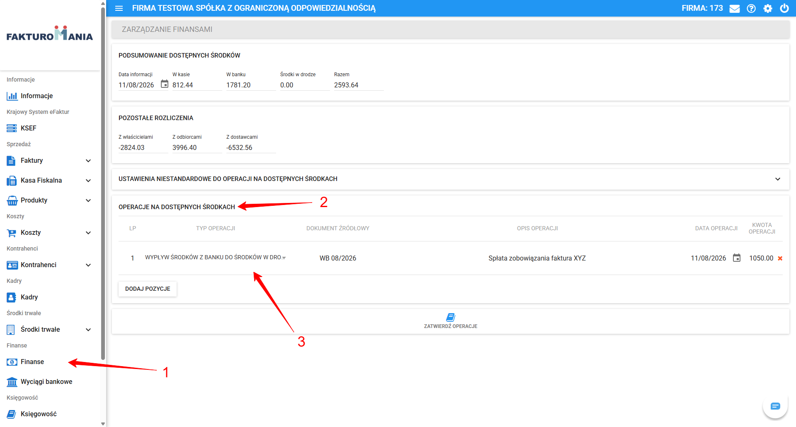
Task: Click the Opis operacji column header
Action: click(537, 228)
